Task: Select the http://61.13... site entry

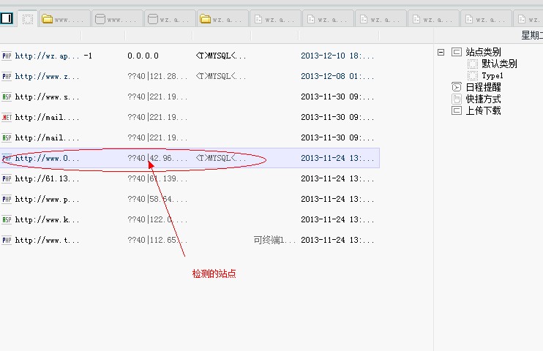Action: 47,178
